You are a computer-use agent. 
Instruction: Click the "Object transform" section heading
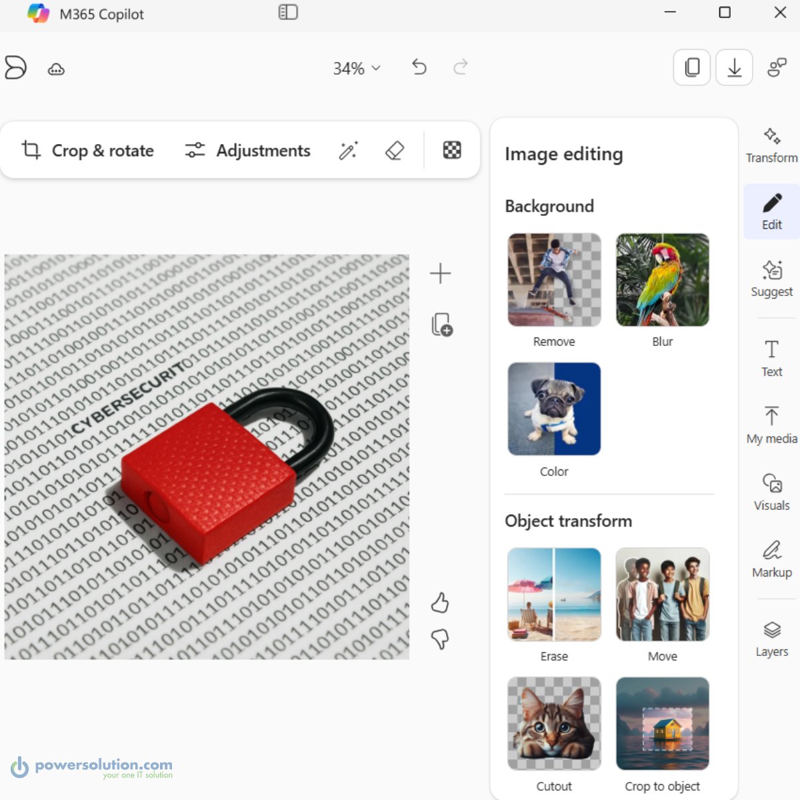[569, 521]
